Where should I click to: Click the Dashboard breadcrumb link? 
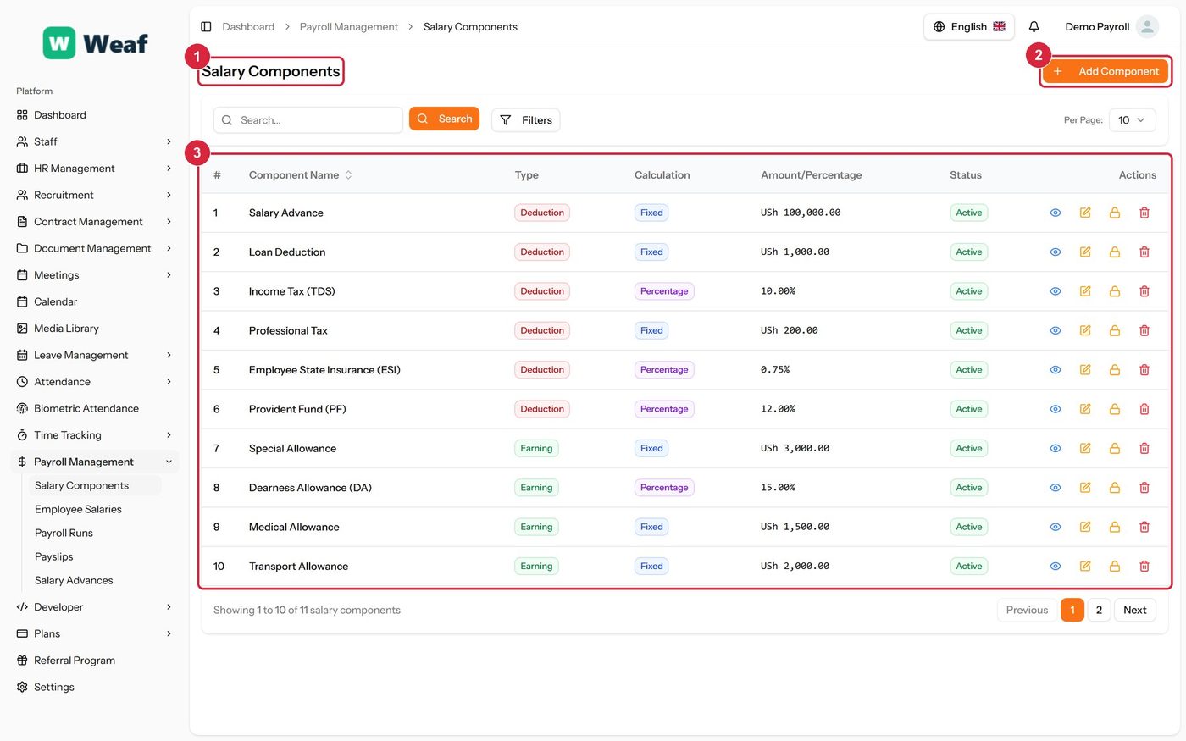point(248,27)
